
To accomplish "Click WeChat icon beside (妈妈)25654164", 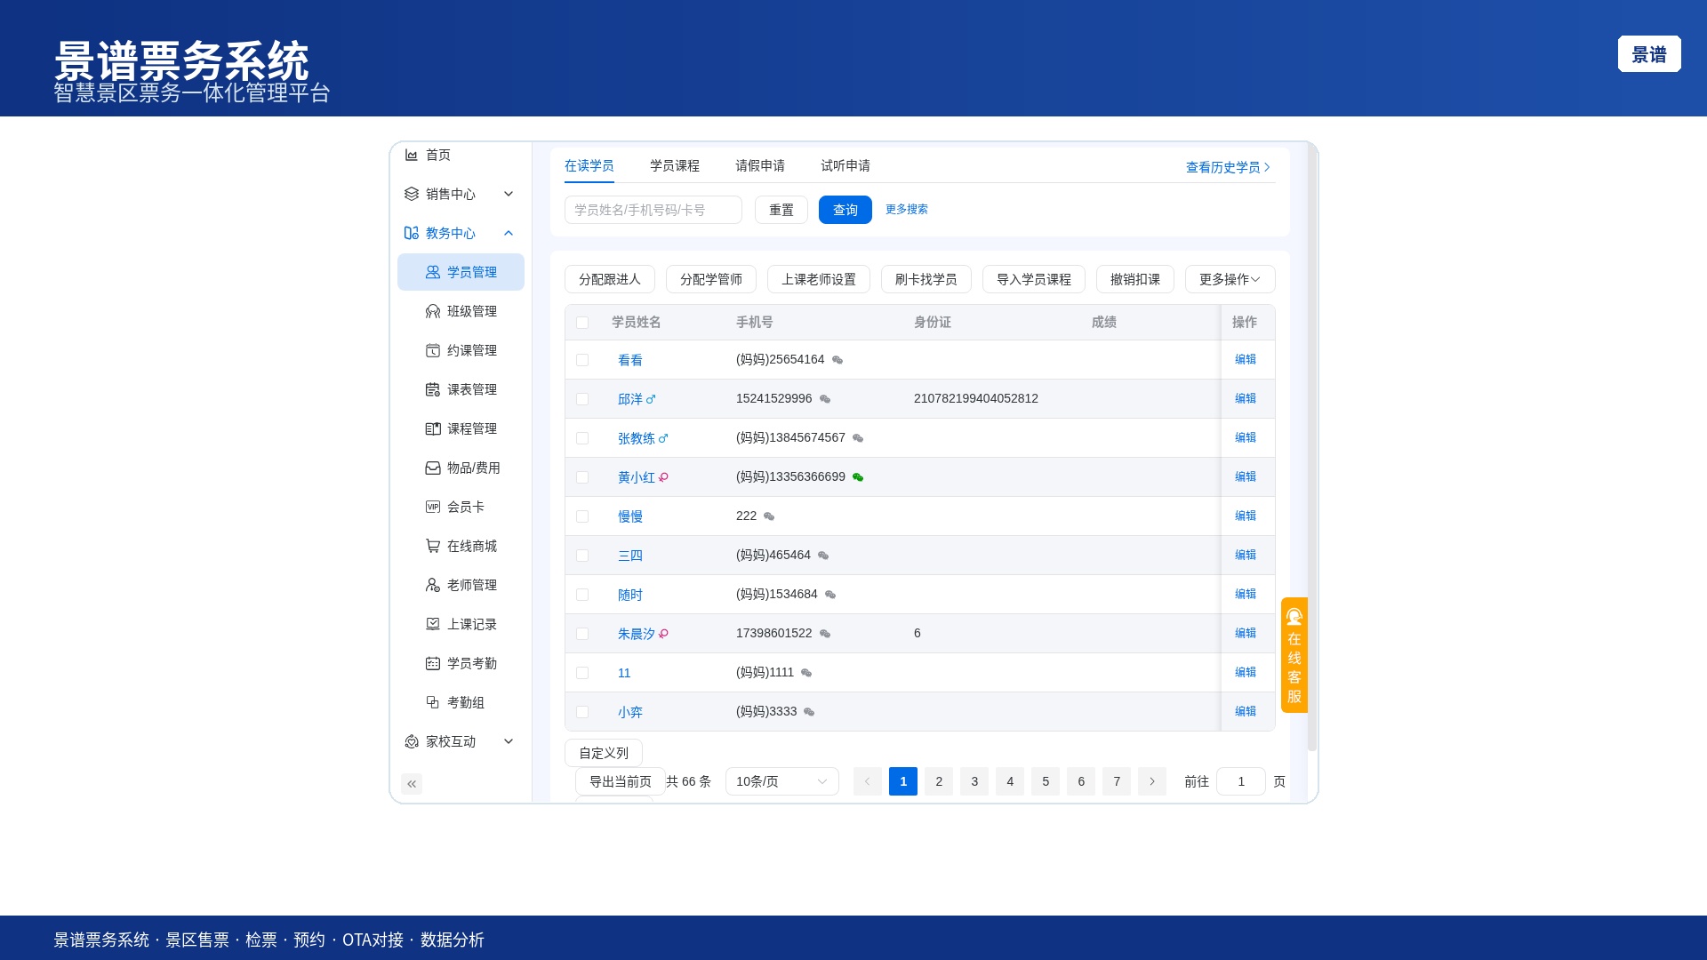I will (837, 360).
